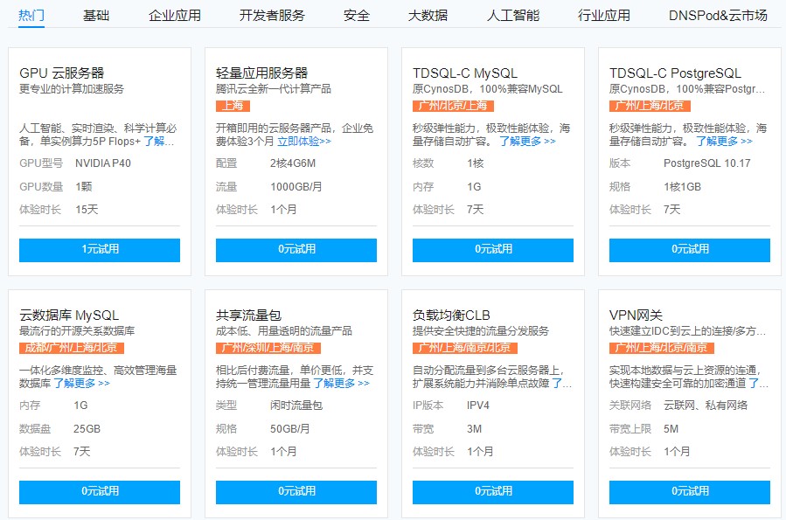Open 立即体验>> link in 轻量应用服务器 card

coord(304,142)
